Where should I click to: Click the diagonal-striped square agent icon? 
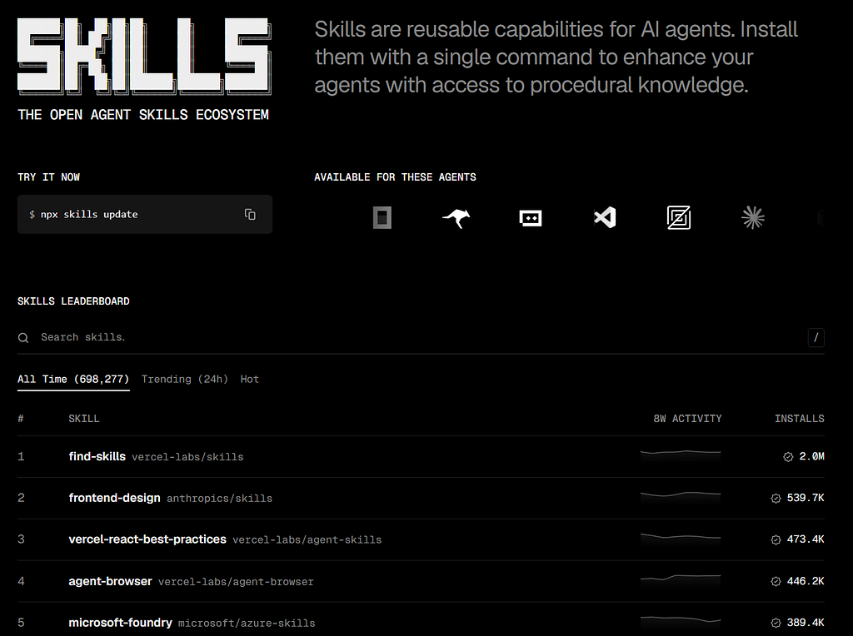point(679,217)
